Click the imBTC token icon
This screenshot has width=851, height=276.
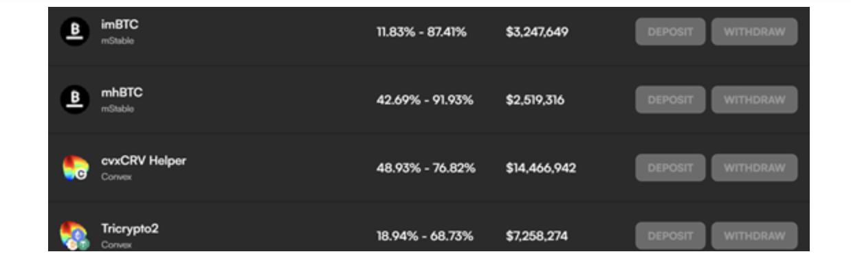pos(75,32)
